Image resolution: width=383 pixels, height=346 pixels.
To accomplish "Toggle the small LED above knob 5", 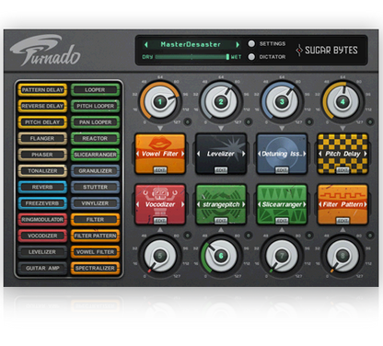I will (187, 236).
